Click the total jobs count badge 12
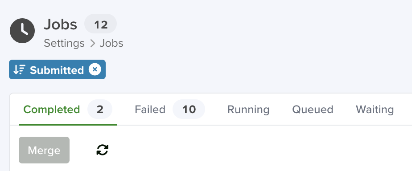 (x=101, y=24)
